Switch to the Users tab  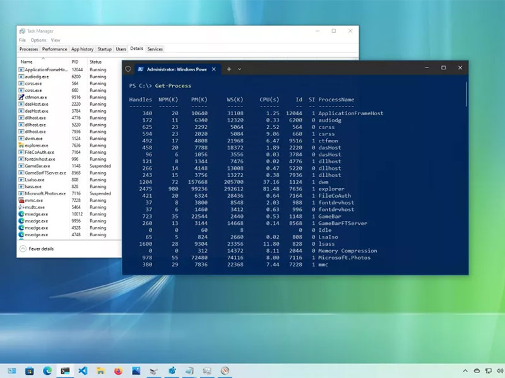coord(121,49)
